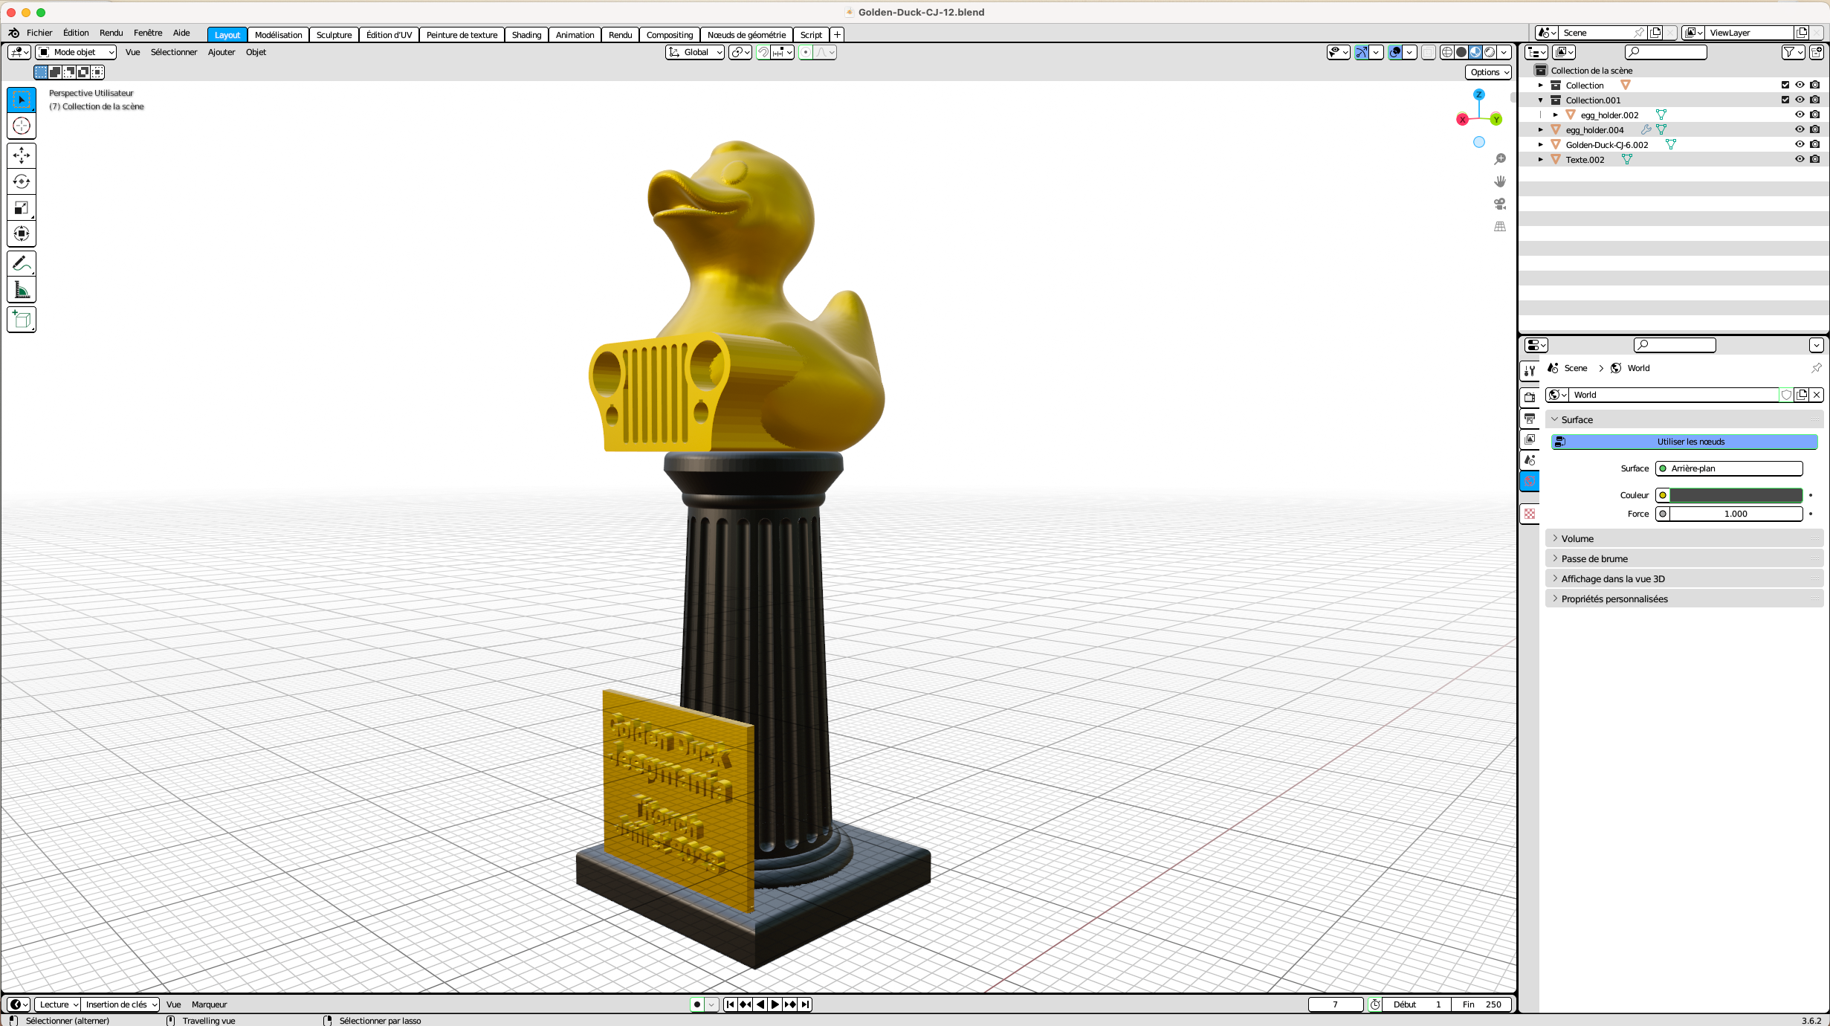Click the Utiliser les nœuds button
Viewport: 1830px width, 1026px height.
click(x=1684, y=442)
